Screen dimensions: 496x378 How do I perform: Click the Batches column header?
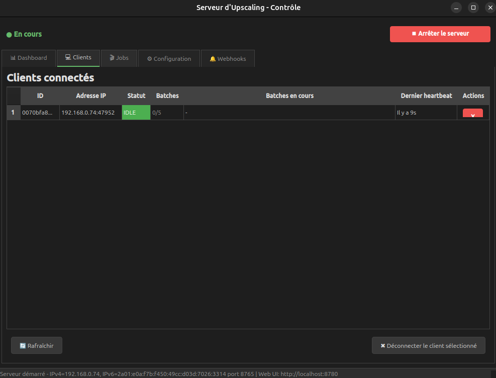click(167, 96)
